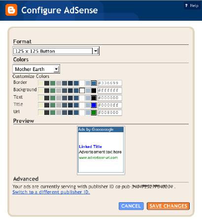Viewport: 202px width, 219px height.
Task: Select the white swatch in the Title row
Action: click(x=82, y=105)
